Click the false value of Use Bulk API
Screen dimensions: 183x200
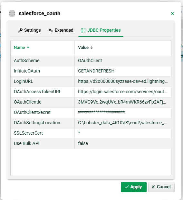click(83, 143)
